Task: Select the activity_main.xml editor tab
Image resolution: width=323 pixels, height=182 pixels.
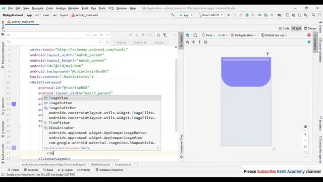Action: click(x=22, y=22)
